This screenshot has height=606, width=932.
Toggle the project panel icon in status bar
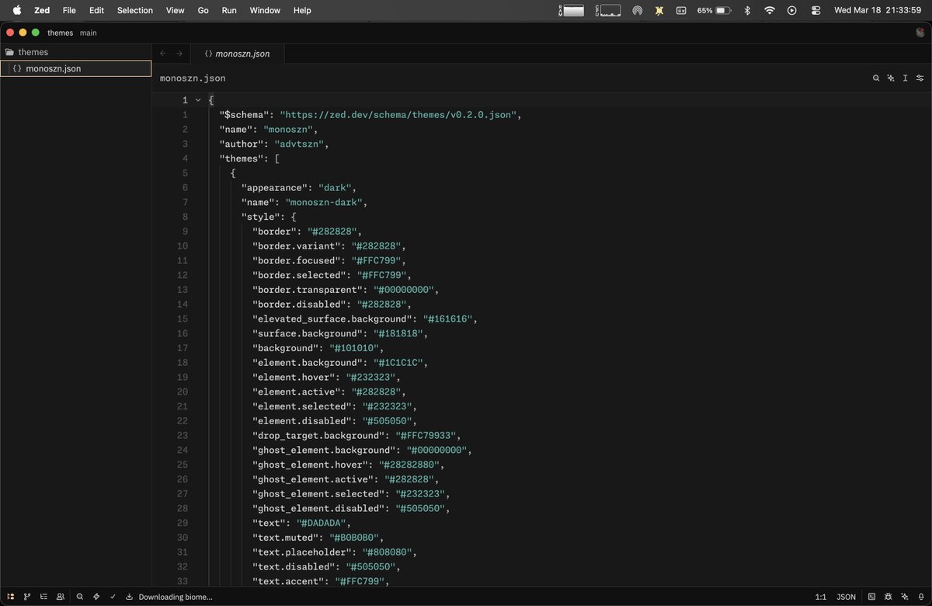coord(11,597)
